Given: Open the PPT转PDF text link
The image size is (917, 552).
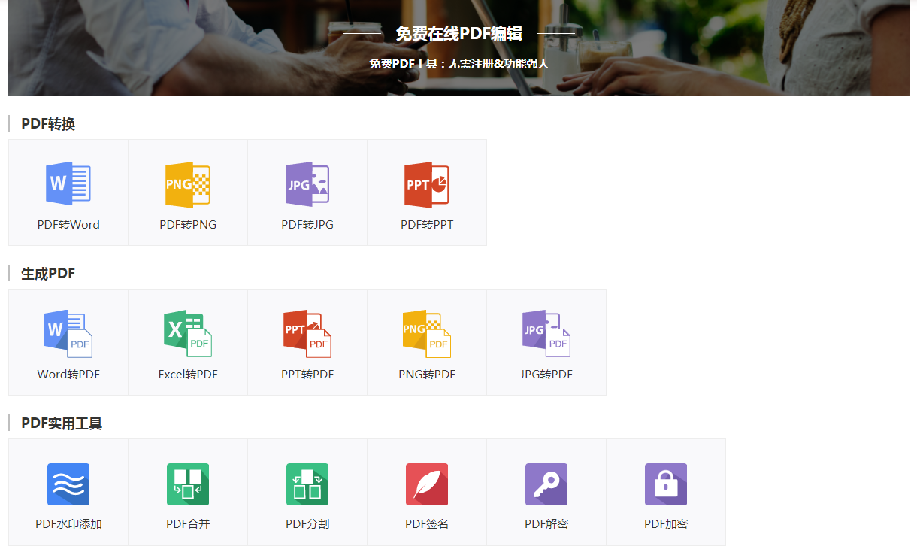Looking at the screenshot, I should click(307, 374).
